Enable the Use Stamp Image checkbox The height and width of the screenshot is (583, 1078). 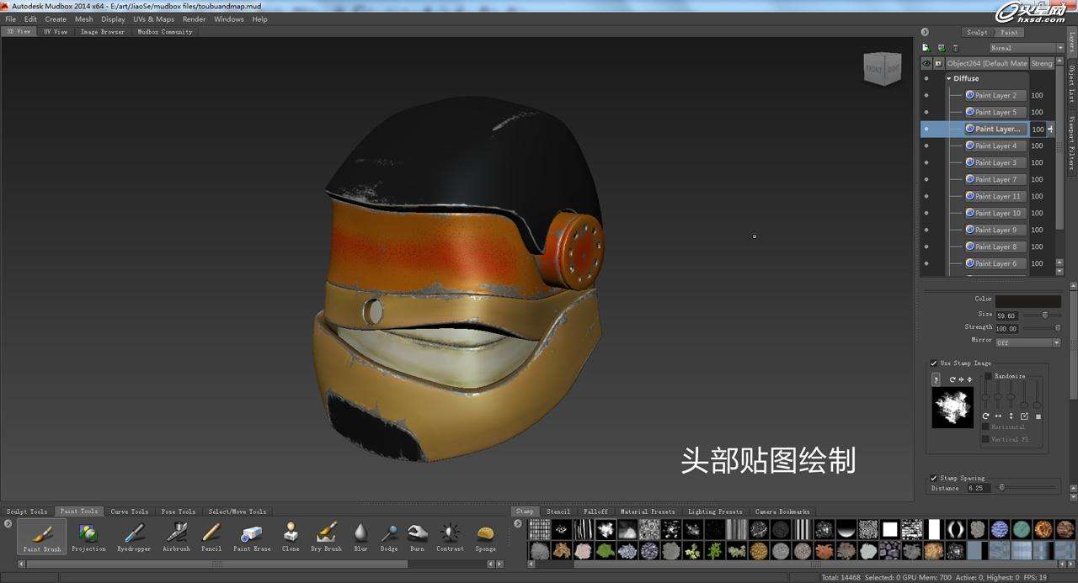click(x=933, y=363)
